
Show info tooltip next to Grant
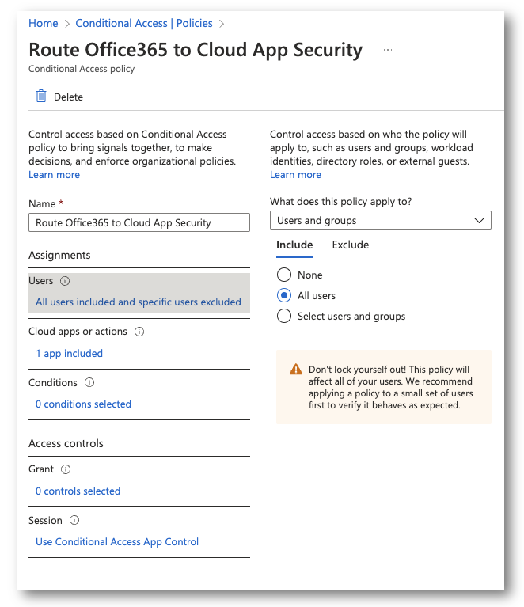(x=66, y=469)
